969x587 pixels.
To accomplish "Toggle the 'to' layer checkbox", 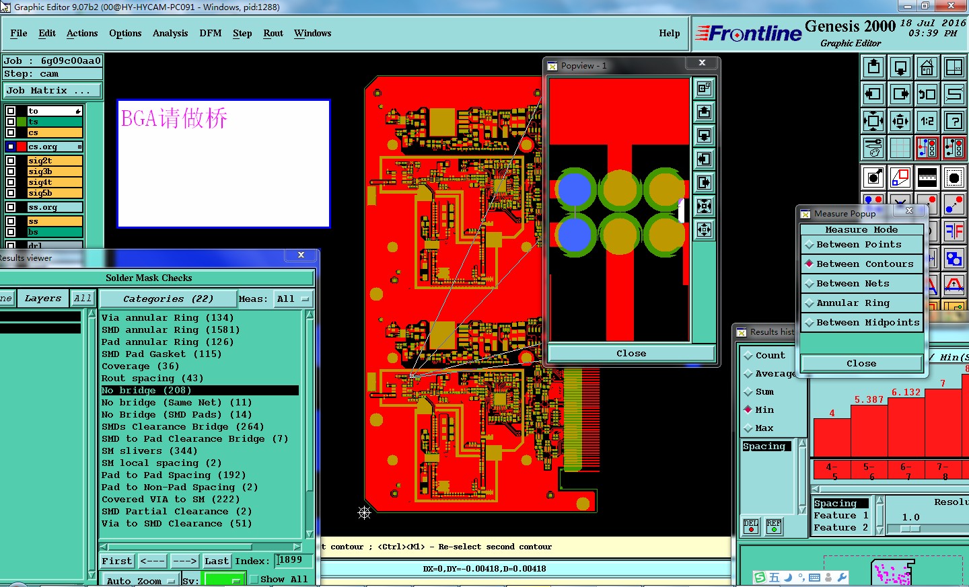I will [11, 111].
